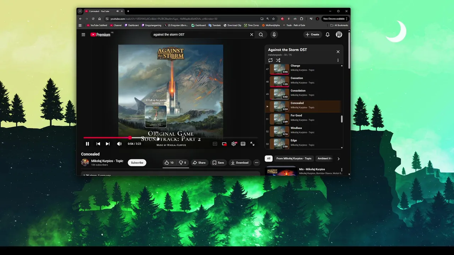Share the video
The height and width of the screenshot is (255, 454).
[199, 163]
